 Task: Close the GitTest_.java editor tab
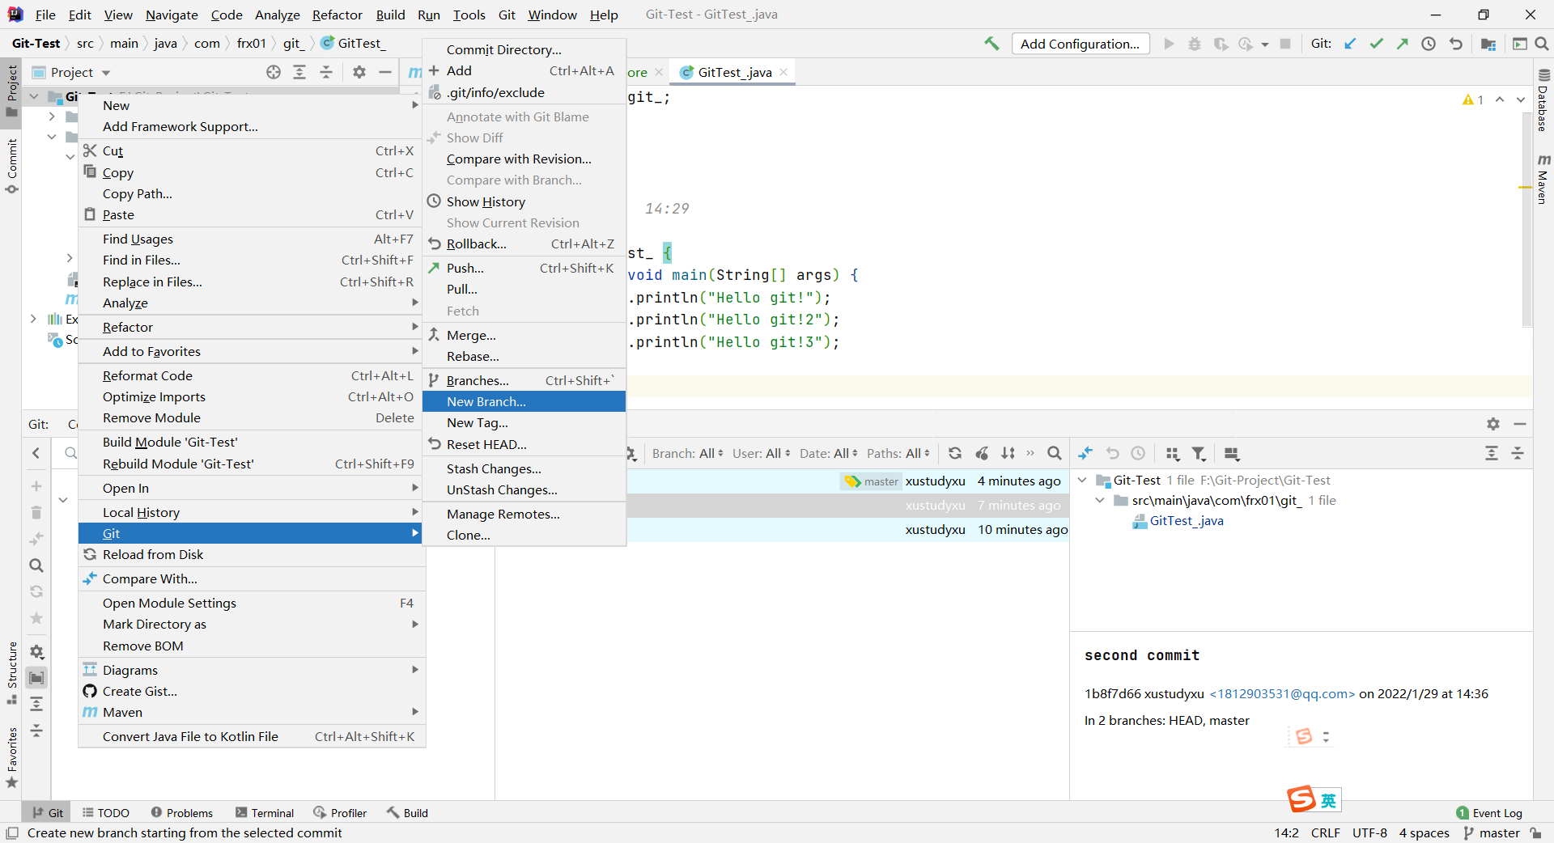(783, 72)
